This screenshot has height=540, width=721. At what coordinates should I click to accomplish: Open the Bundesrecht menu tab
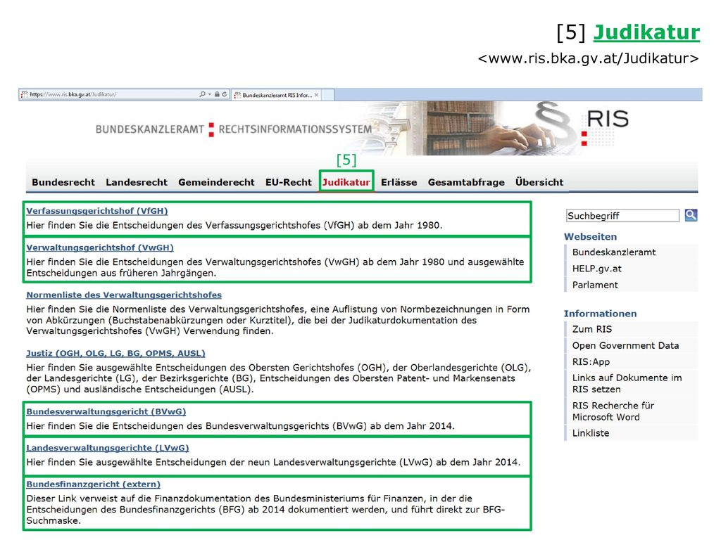coord(63,182)
